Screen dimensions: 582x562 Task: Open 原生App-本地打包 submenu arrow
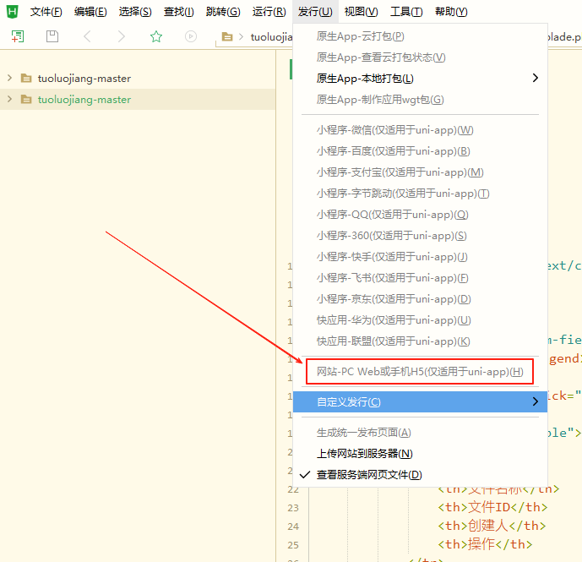click(x=535, y=78)
